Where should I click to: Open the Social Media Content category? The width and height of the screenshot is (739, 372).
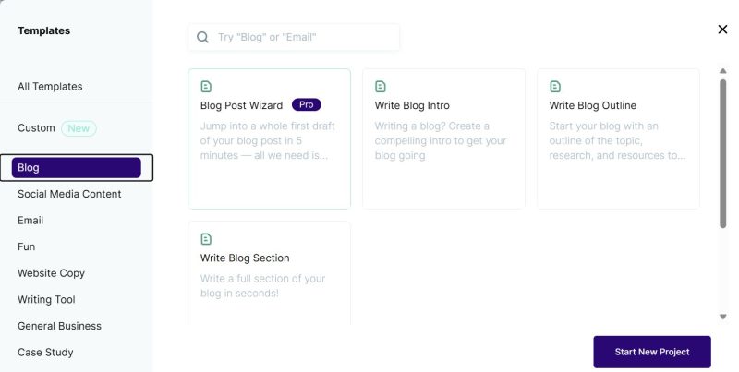click(69, 194)
